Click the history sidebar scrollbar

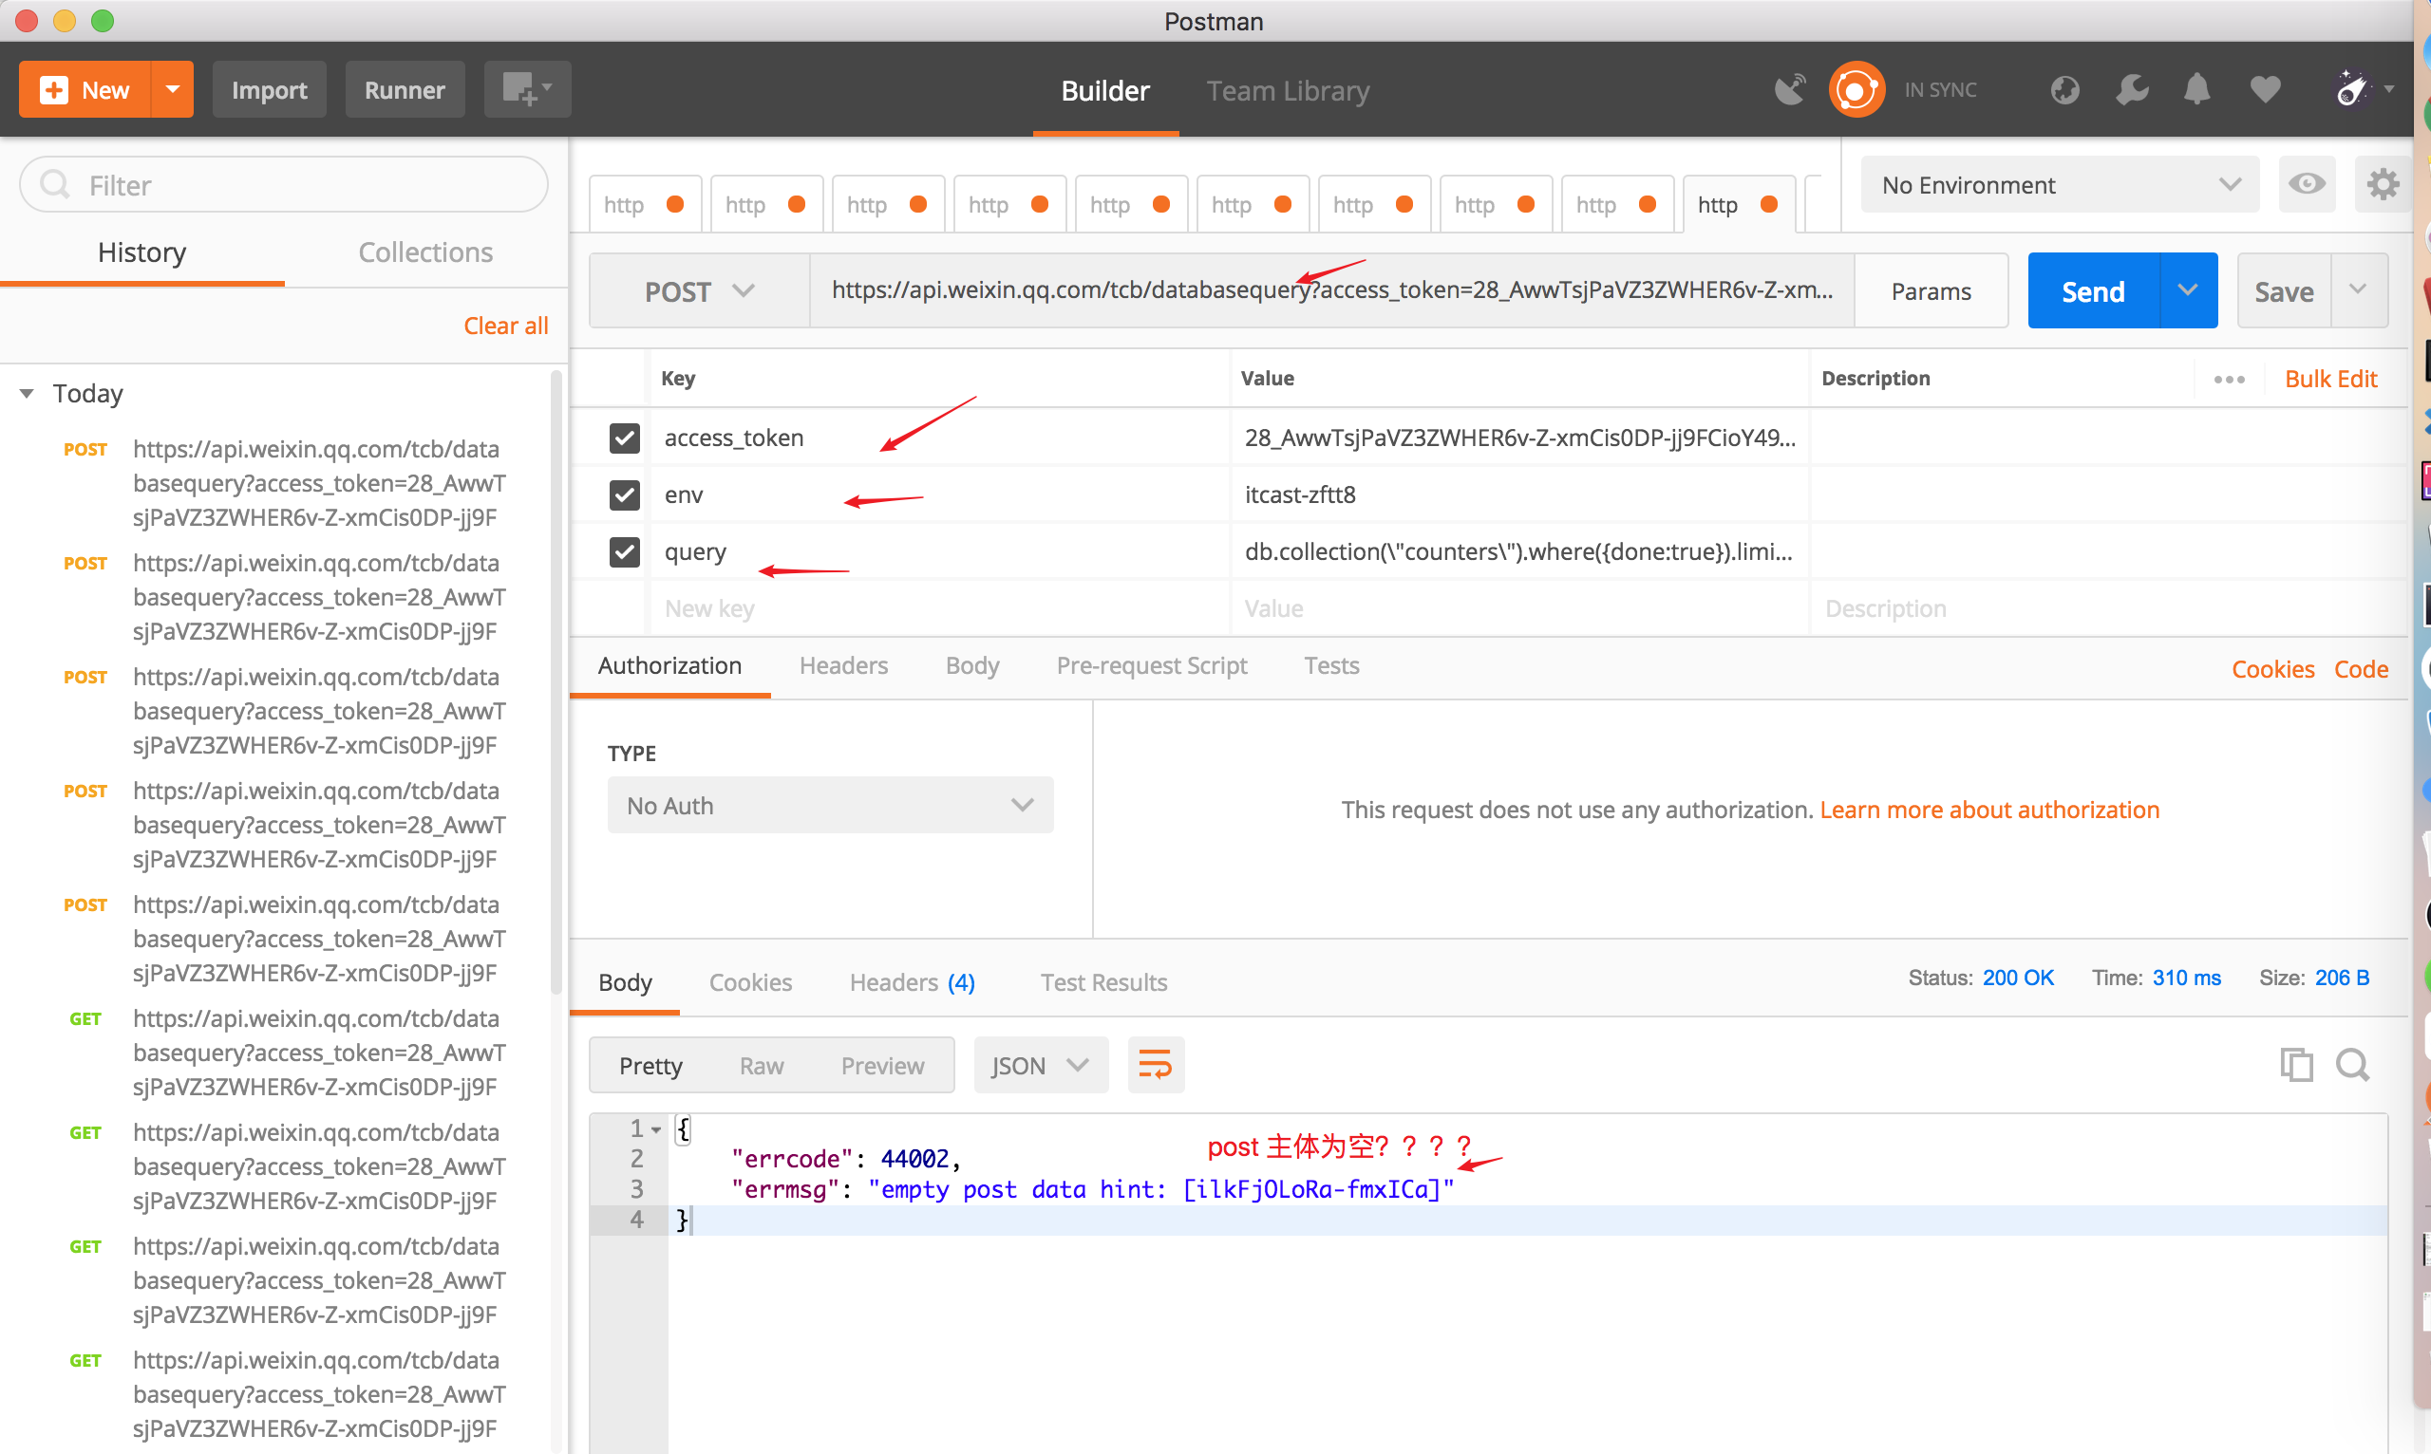[556, 683]
